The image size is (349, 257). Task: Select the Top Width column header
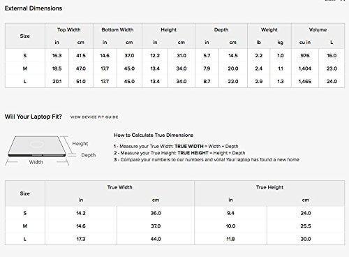tap(69, 30)
